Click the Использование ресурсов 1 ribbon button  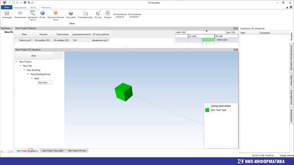pyautogui.click(x=135, y=15)
